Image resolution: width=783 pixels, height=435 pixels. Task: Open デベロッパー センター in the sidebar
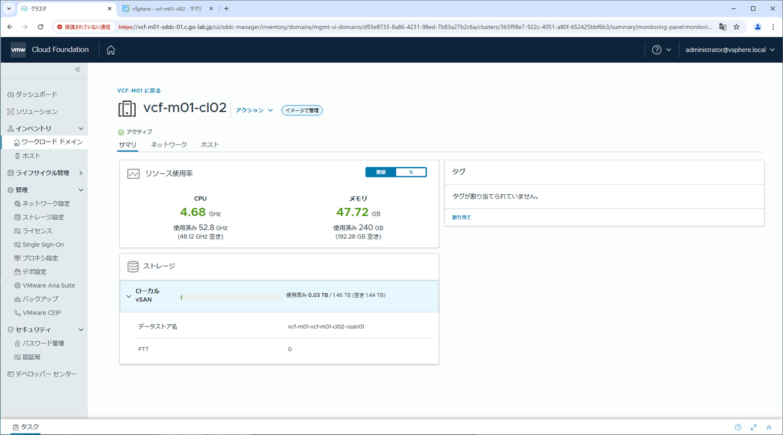tap(42, 374)
